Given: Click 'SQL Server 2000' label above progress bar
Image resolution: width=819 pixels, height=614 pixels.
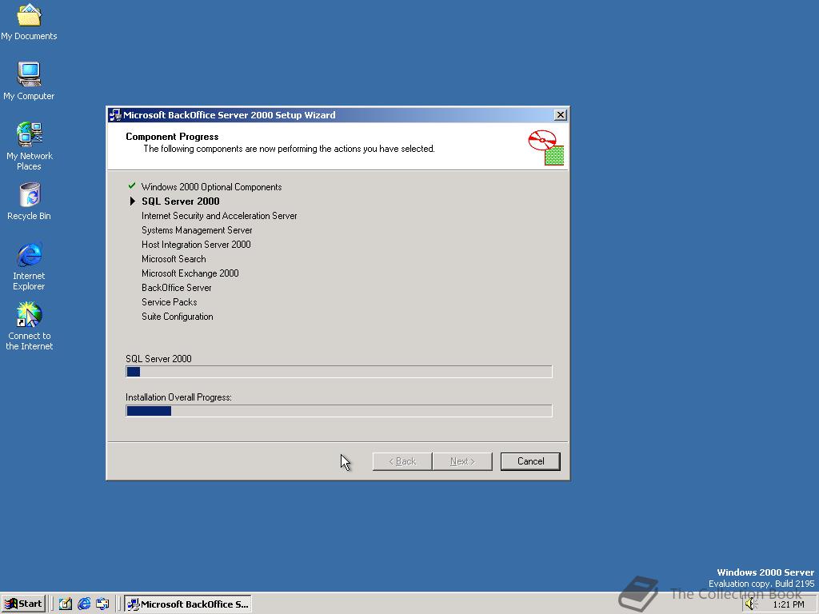Looking at the screenshot, I should [158, 359].
